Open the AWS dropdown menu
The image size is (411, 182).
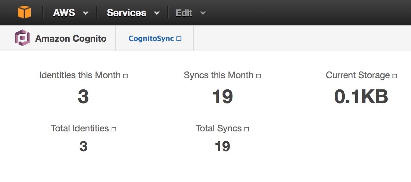(x=71, y=13)
